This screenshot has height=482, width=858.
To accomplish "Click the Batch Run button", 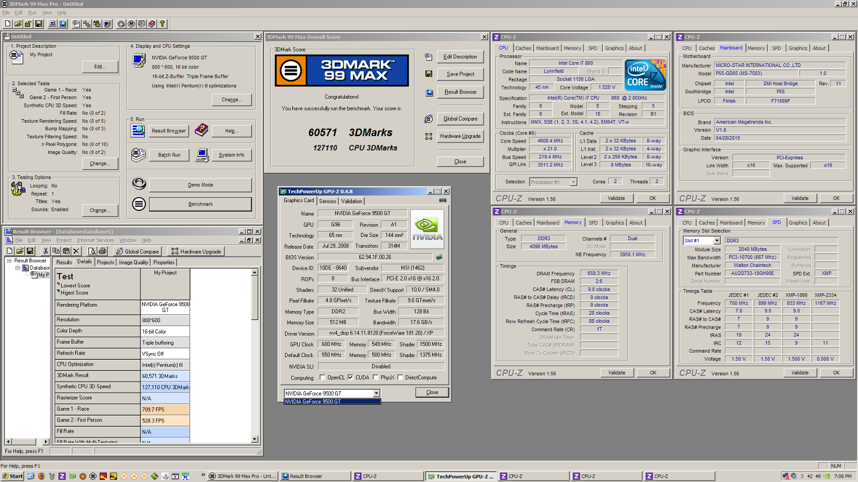I will point(169,155).
